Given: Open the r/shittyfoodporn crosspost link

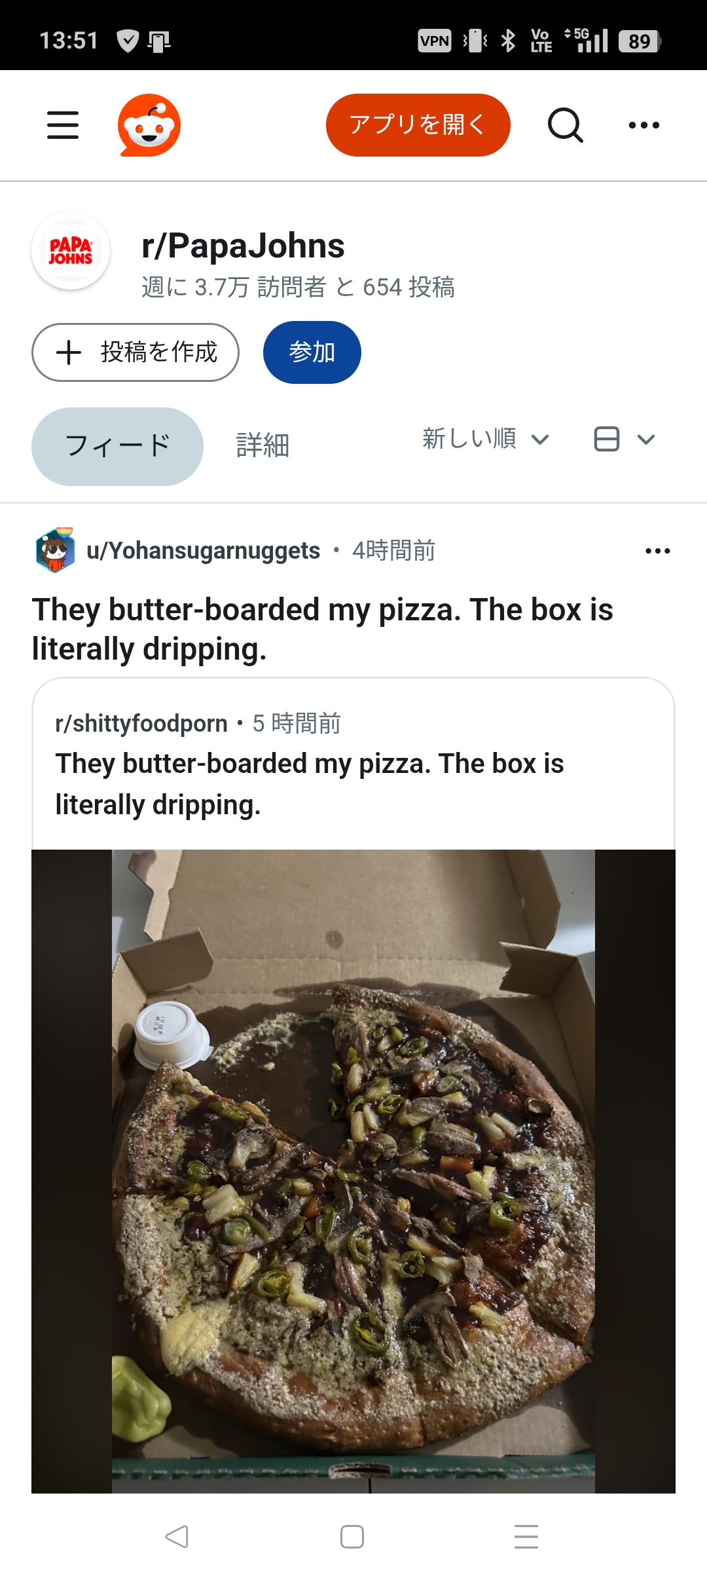Looking at the screenshot, I should 141,724.
